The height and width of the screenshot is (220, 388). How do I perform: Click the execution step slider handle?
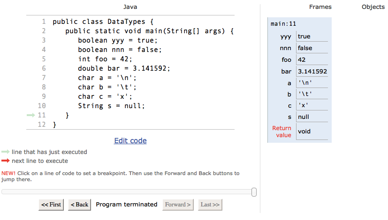pos(254,192)
